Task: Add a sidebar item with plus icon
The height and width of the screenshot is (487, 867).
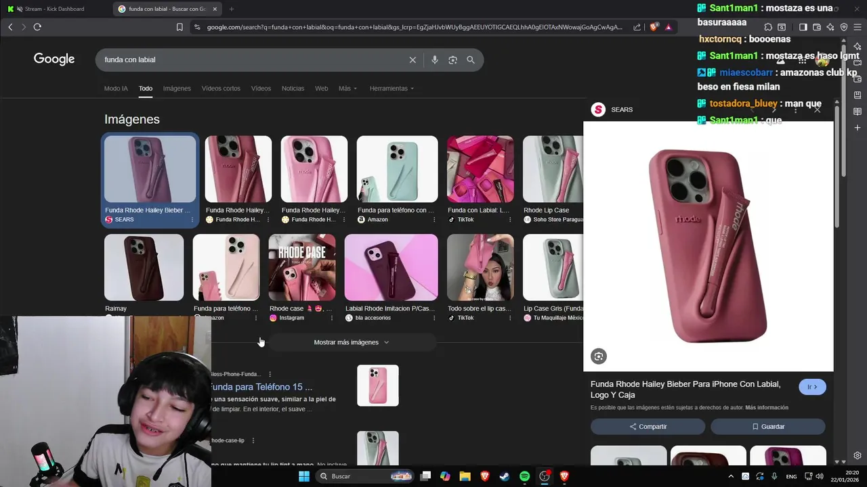Action: 858,128
